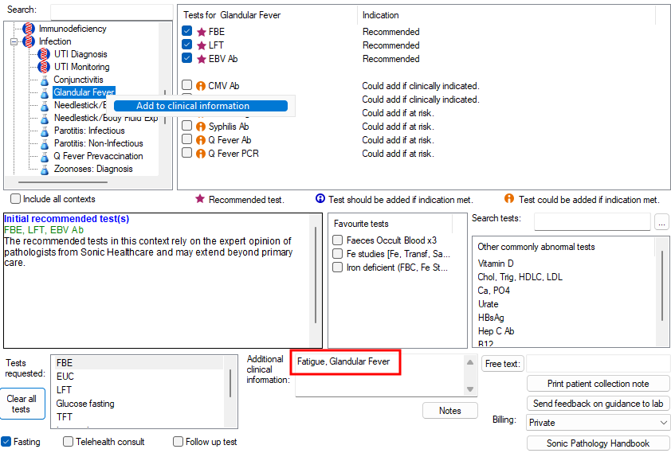Uncheck the Fasting checkbox

6,442
